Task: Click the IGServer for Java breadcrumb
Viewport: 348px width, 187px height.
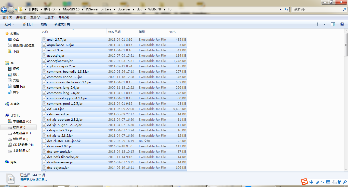Action: click(98, 9)
